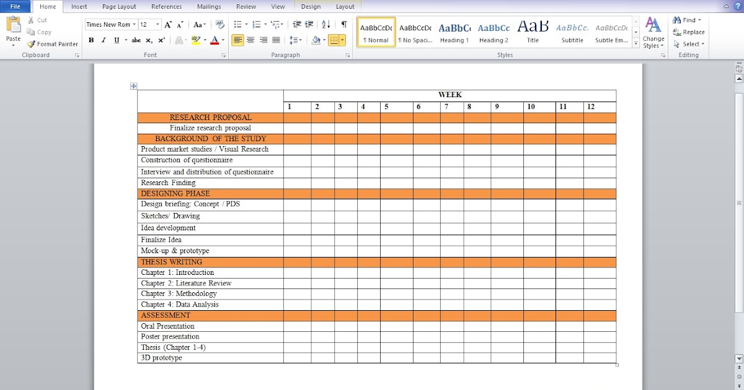Apply the Title style
The height and width of the screenshot is (390, 744).
click(x=533, y=32)
